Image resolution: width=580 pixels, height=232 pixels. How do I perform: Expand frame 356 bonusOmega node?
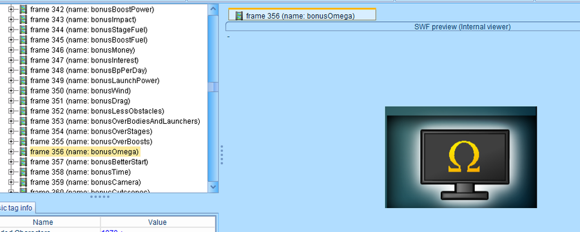11,151
